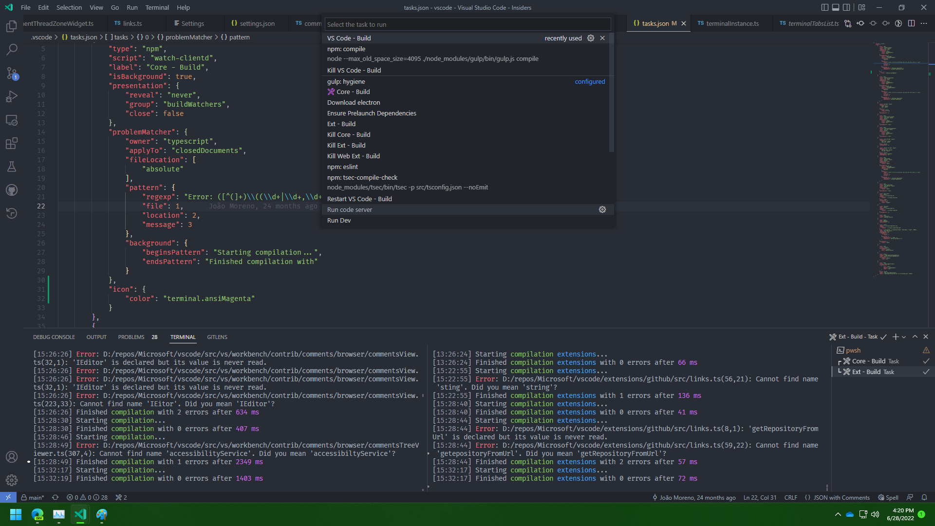
Task: Open the notifications bell in status bar
Action: [924, 497]
